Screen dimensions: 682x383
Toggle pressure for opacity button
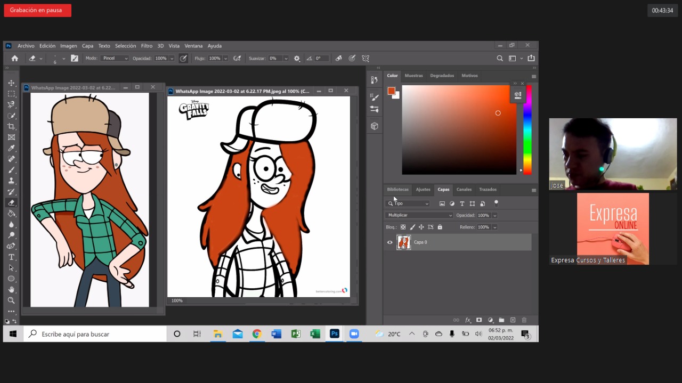(183, 59)
